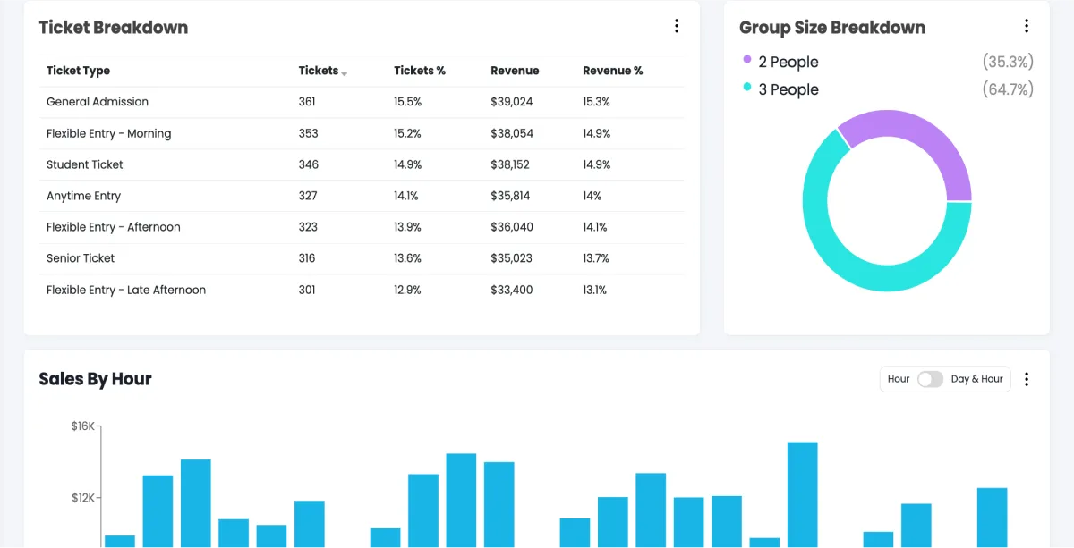The width and height of the screenshot is (1074, 548).
Task: Sort by Revenue column header
Action: (515, 71)
